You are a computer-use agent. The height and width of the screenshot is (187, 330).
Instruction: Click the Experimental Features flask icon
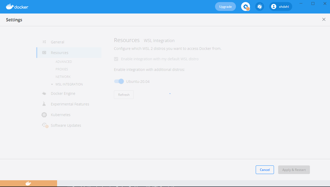44,104
